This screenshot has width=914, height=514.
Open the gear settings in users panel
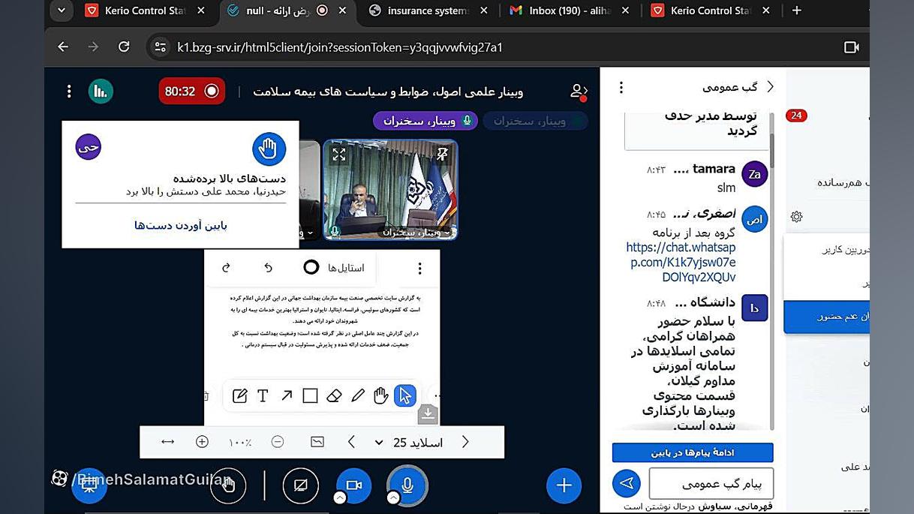796,217
